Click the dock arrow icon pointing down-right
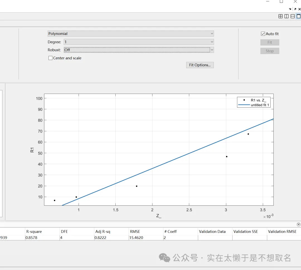Viewport: 301px width, 270px height. pyautogui.click(x=290, y=9)
